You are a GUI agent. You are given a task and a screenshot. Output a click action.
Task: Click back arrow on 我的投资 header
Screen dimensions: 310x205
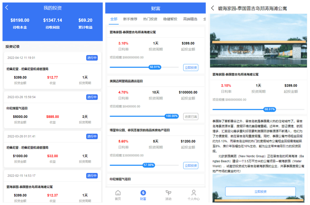coord(7,8)
